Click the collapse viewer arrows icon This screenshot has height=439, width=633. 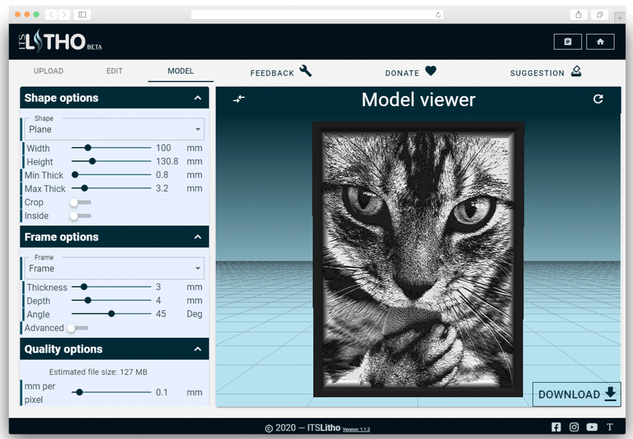239,99
